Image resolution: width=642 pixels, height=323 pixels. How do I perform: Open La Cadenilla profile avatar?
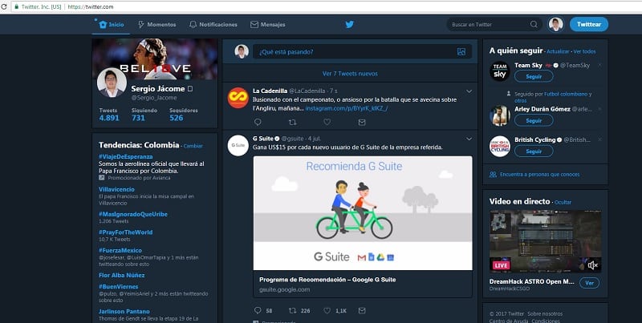click(238, 98)
